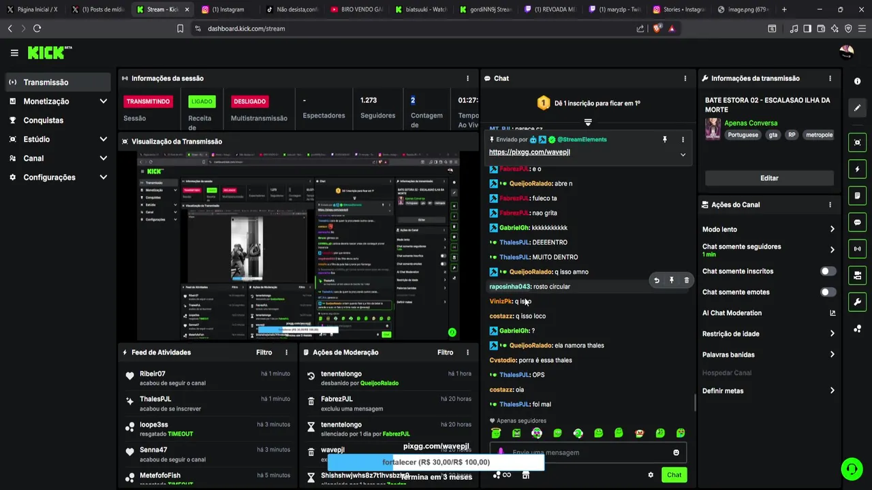Open Ações do Canal three-dot menu

[x=830, y=205]
